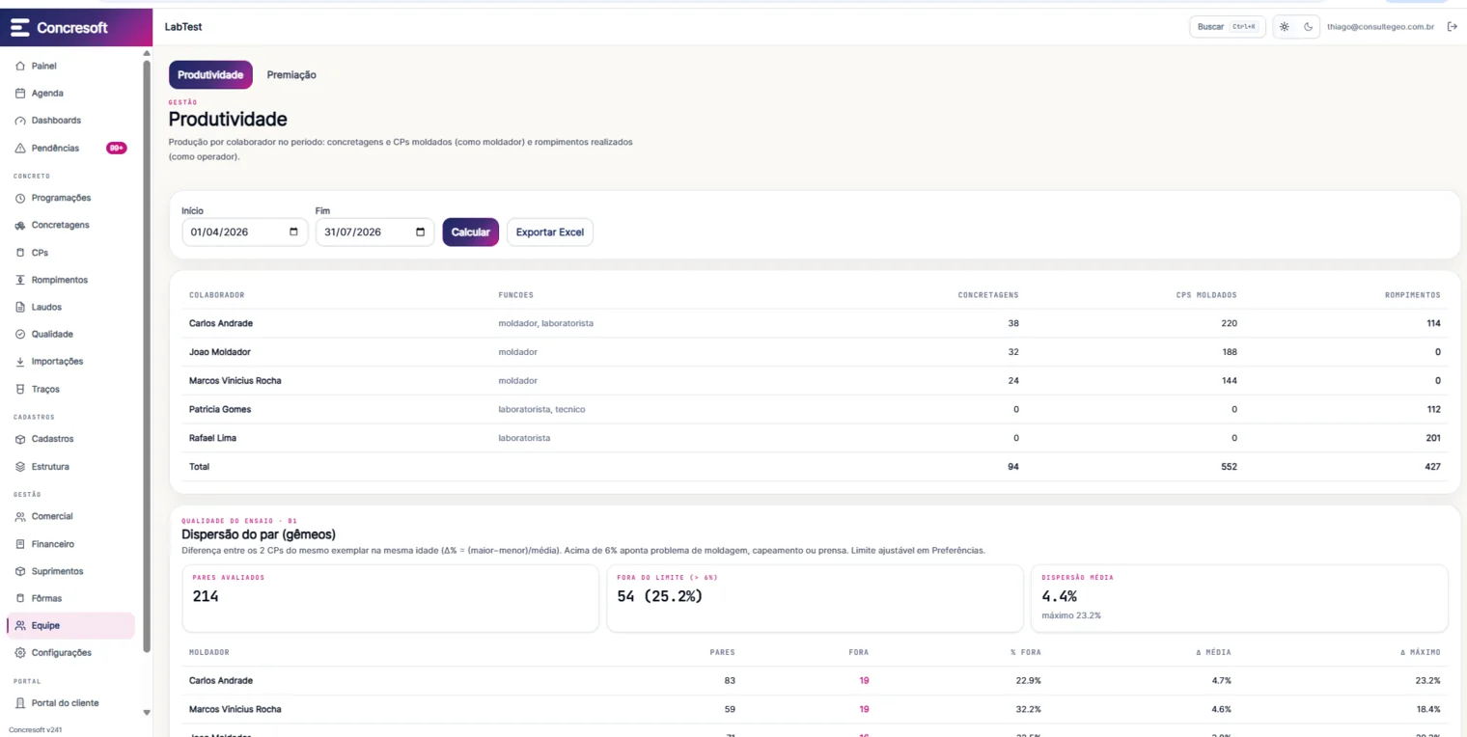Open Fôrmas in the sidebar
Screen dimensions: 1467x737
pyautogui.click(x=46, y=598)
